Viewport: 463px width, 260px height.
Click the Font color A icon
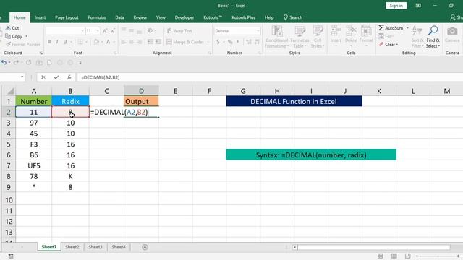108,42
